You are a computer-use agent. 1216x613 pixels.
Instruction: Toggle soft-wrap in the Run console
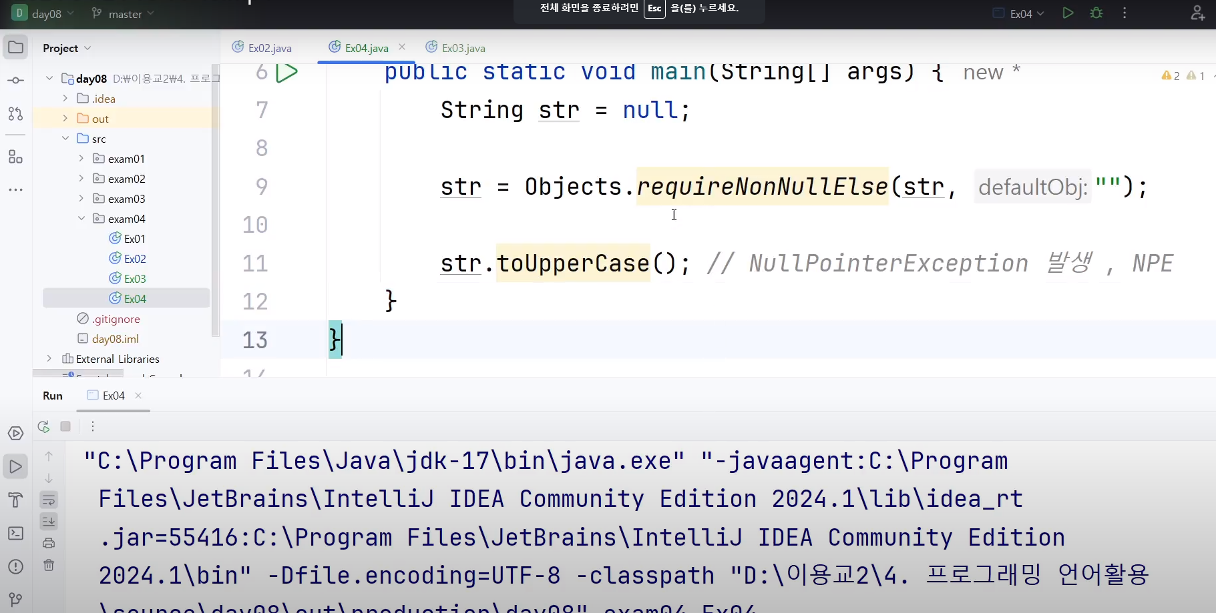coord(49,500)
